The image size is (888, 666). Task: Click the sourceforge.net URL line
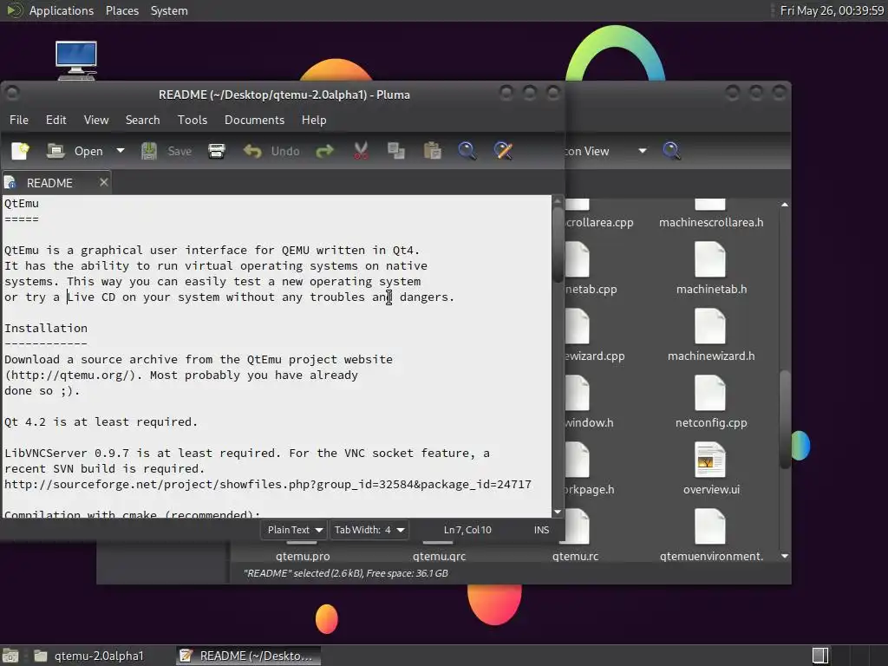268,484
